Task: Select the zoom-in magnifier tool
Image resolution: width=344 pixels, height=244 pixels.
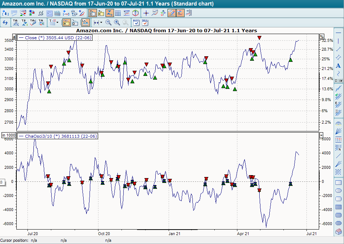Action: 117,22
